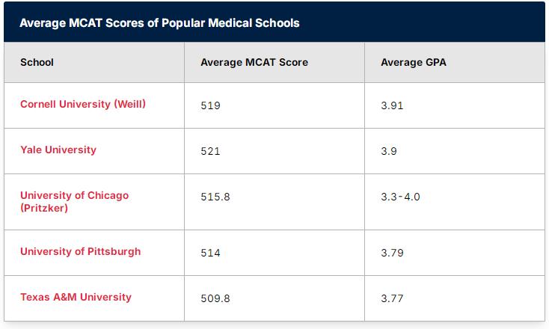Open the Cornell University (Weill) link

83,104
